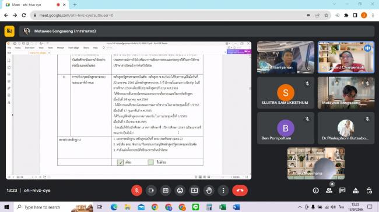The width and height of the screenshot is (379, 212).
Task: Open chat with everyone icon
Action: [x=342, y=191]
